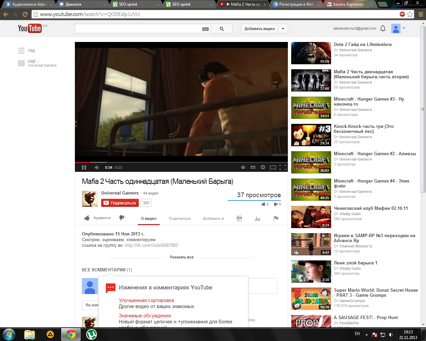Viewport: 426px width, 341px height.
Task: Click the EN language indicator
Action: pyautogui.click(x=357, y=334)
